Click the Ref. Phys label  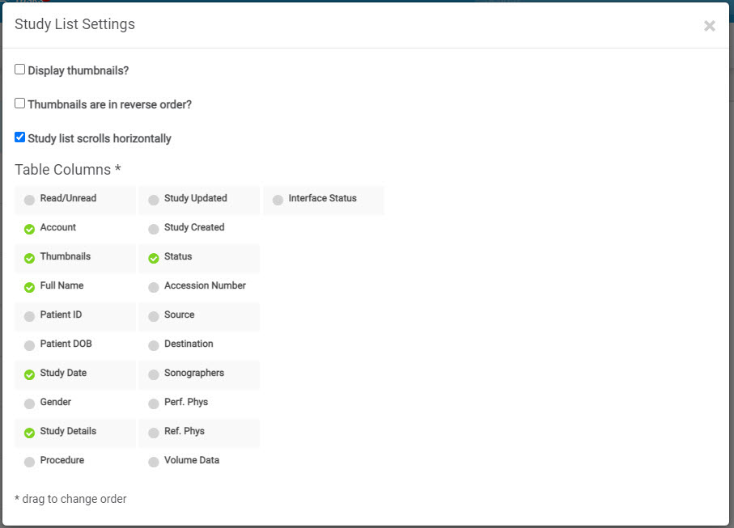click(x=185, y=431)
